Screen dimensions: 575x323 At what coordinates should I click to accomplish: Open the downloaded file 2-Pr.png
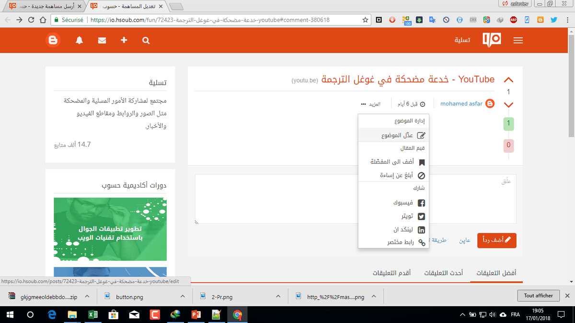pos(222,297)
